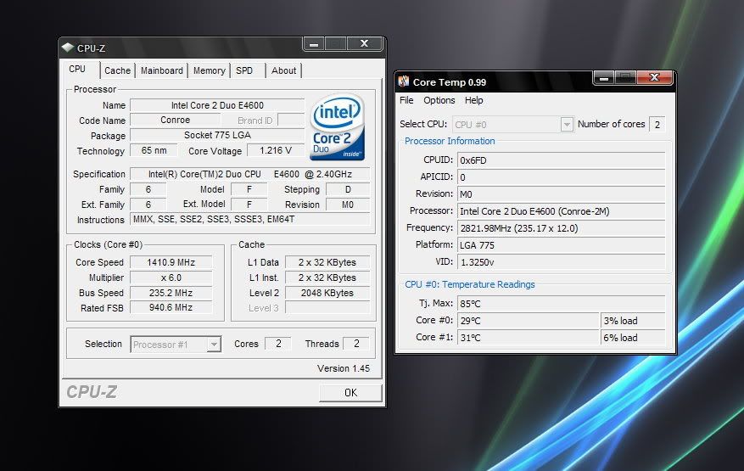
Task: Click the OK button in CPU-Z
Action: point(350,393)
